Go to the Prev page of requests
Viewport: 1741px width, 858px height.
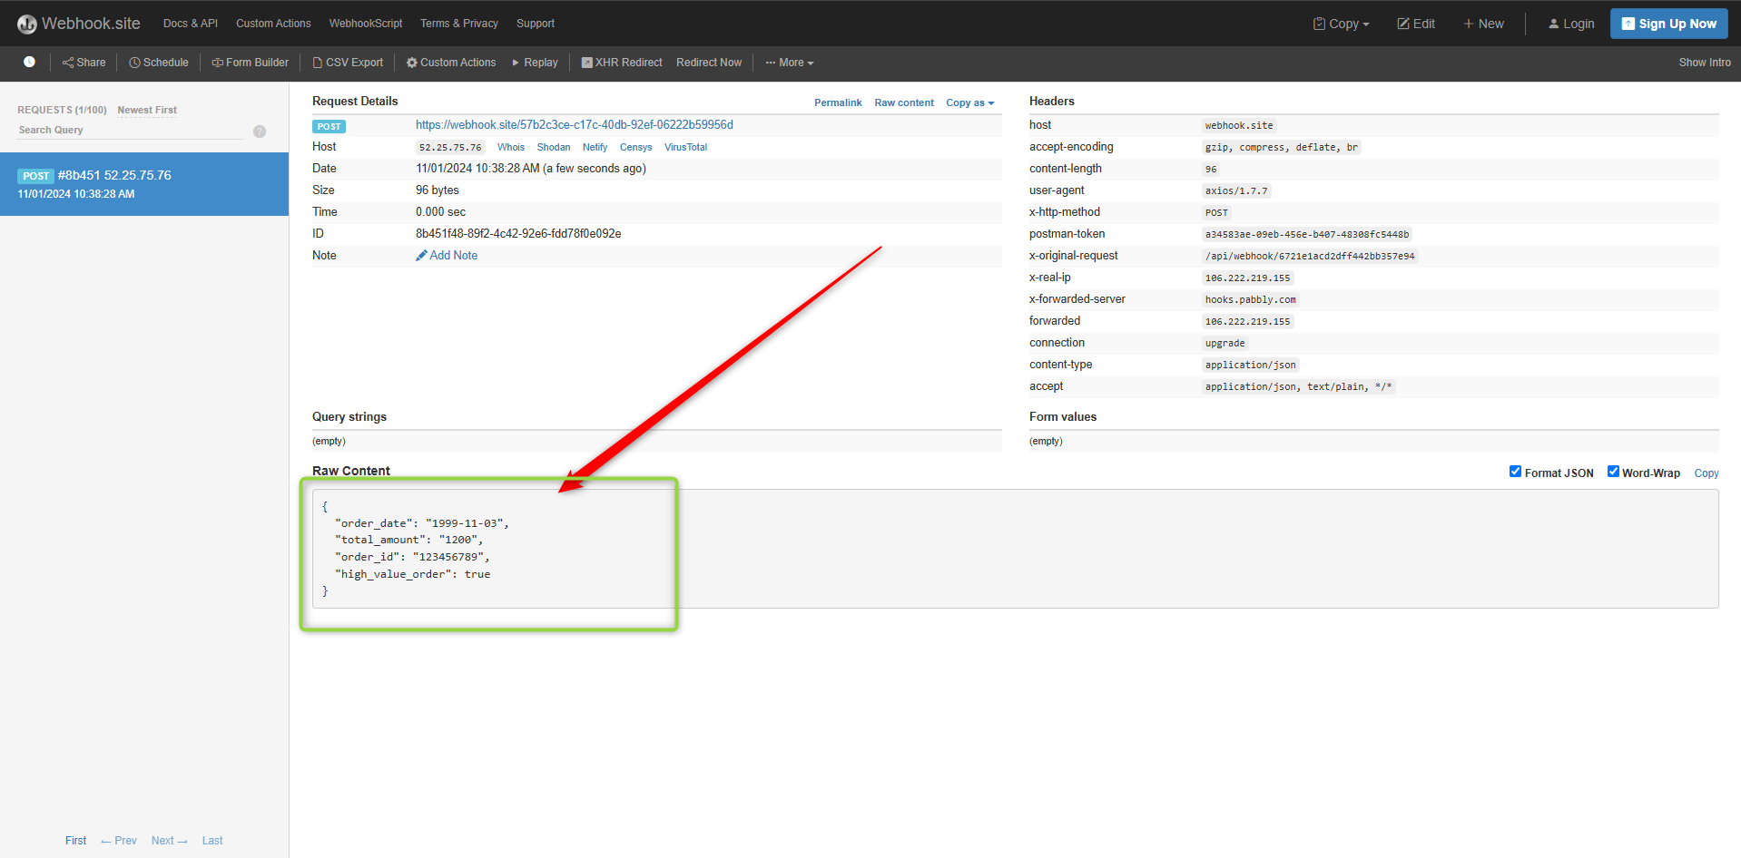pyautogui.click(x=119, y=841)
